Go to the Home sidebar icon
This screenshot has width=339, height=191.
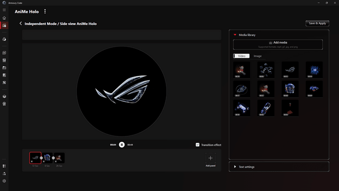(4, 18)
